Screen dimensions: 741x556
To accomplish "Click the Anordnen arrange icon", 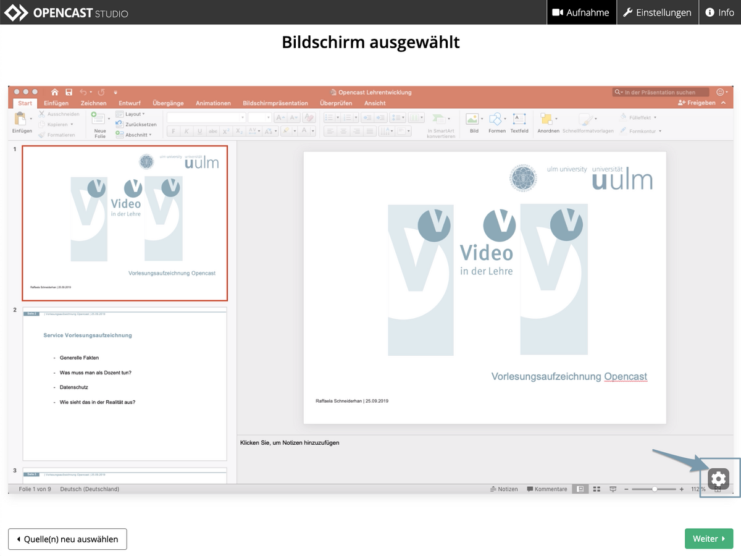I will (x=546, y=119).
